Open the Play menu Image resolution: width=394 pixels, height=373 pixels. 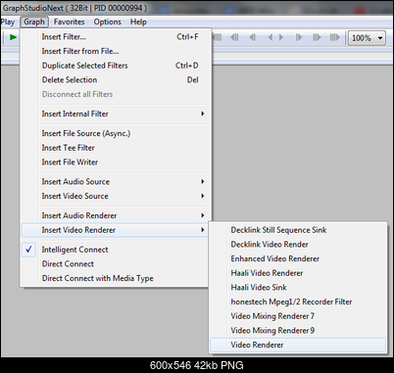[8, 22]
